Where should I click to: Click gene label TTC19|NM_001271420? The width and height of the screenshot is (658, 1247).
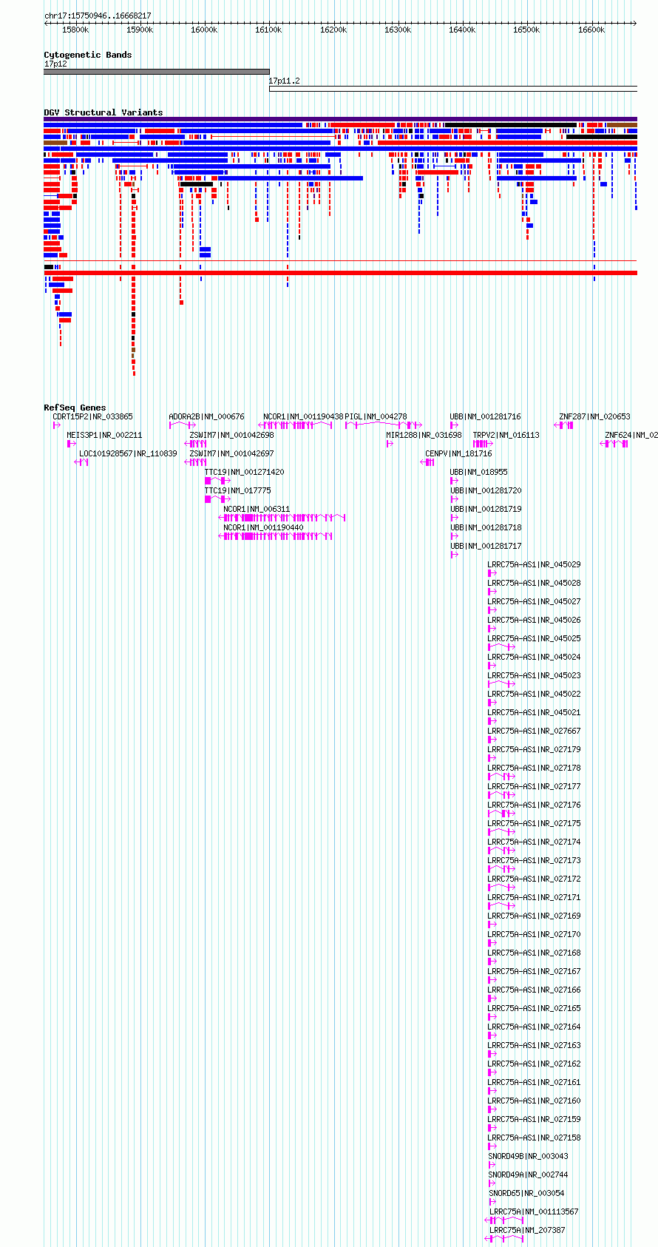point(244,472)
